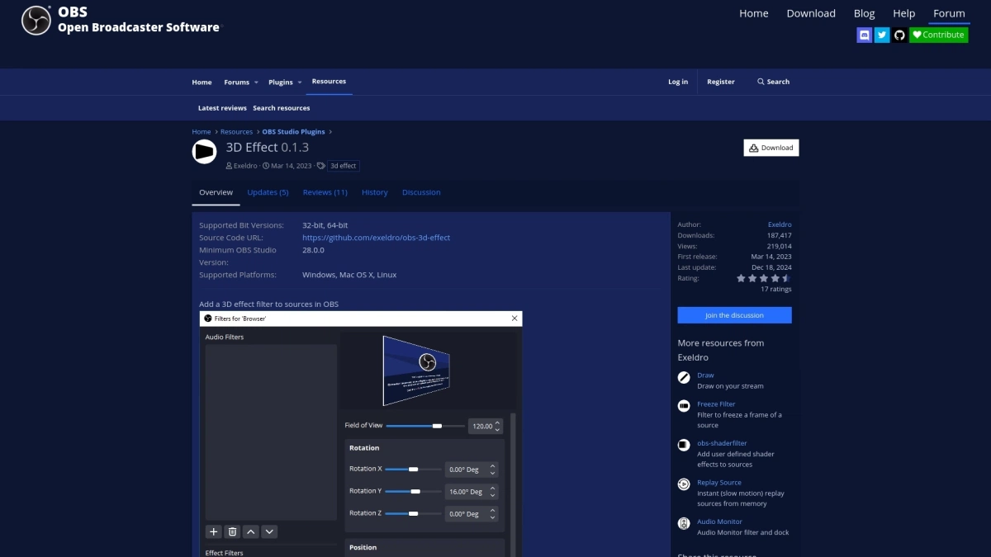Open the GitHub icon in the header

coord(899,34)
